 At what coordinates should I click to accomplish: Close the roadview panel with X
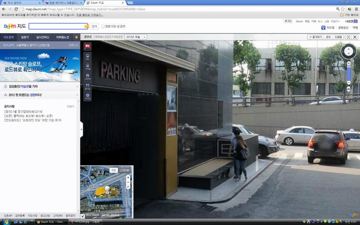[x=355, y=37]
